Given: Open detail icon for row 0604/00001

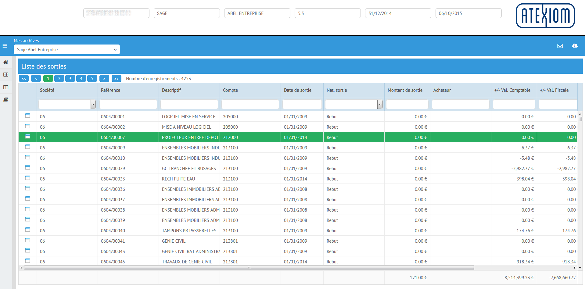Looking at the screenshot, I should coord(27,116).
